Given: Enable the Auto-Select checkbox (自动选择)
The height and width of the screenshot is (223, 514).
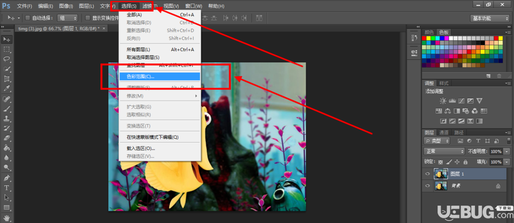Looking at the screenshot, I should [28, 18].
